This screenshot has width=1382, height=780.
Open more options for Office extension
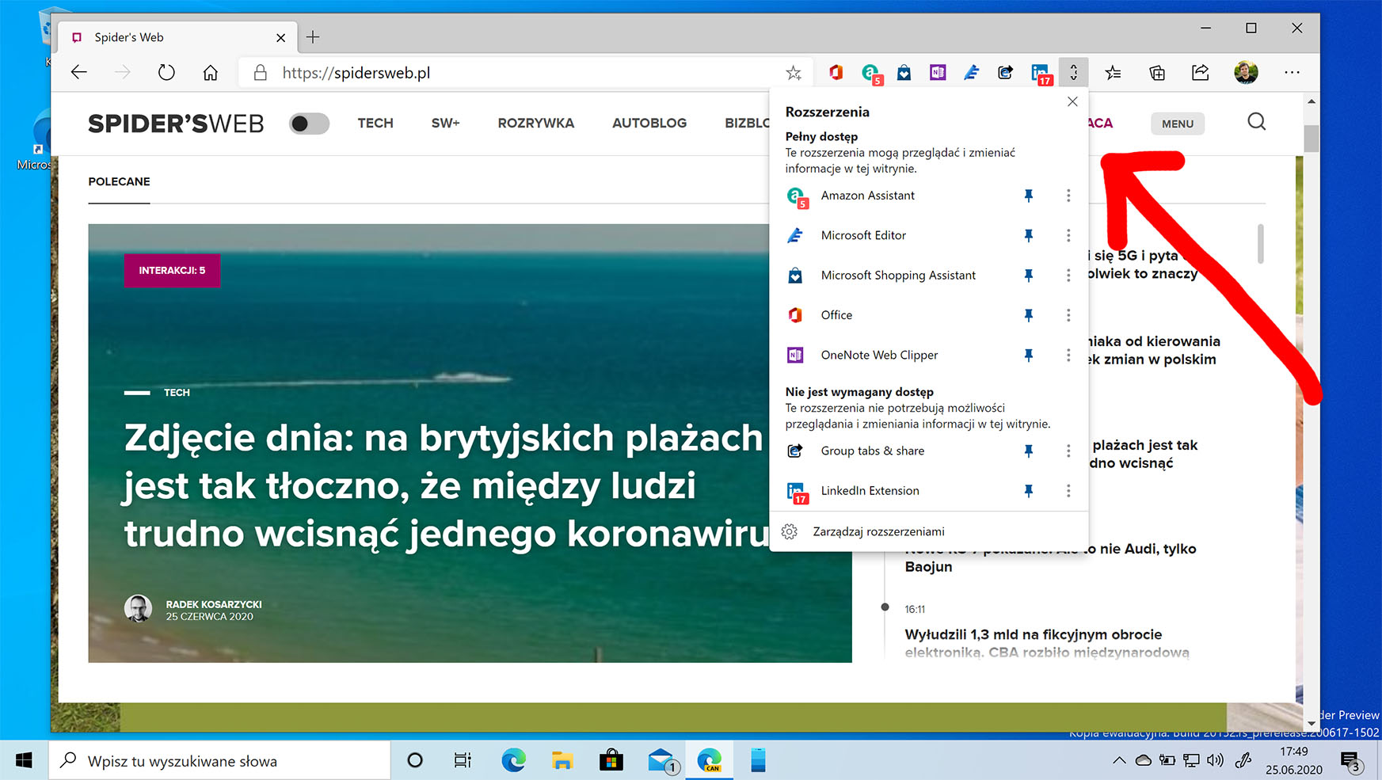[x=1068, y=315]
